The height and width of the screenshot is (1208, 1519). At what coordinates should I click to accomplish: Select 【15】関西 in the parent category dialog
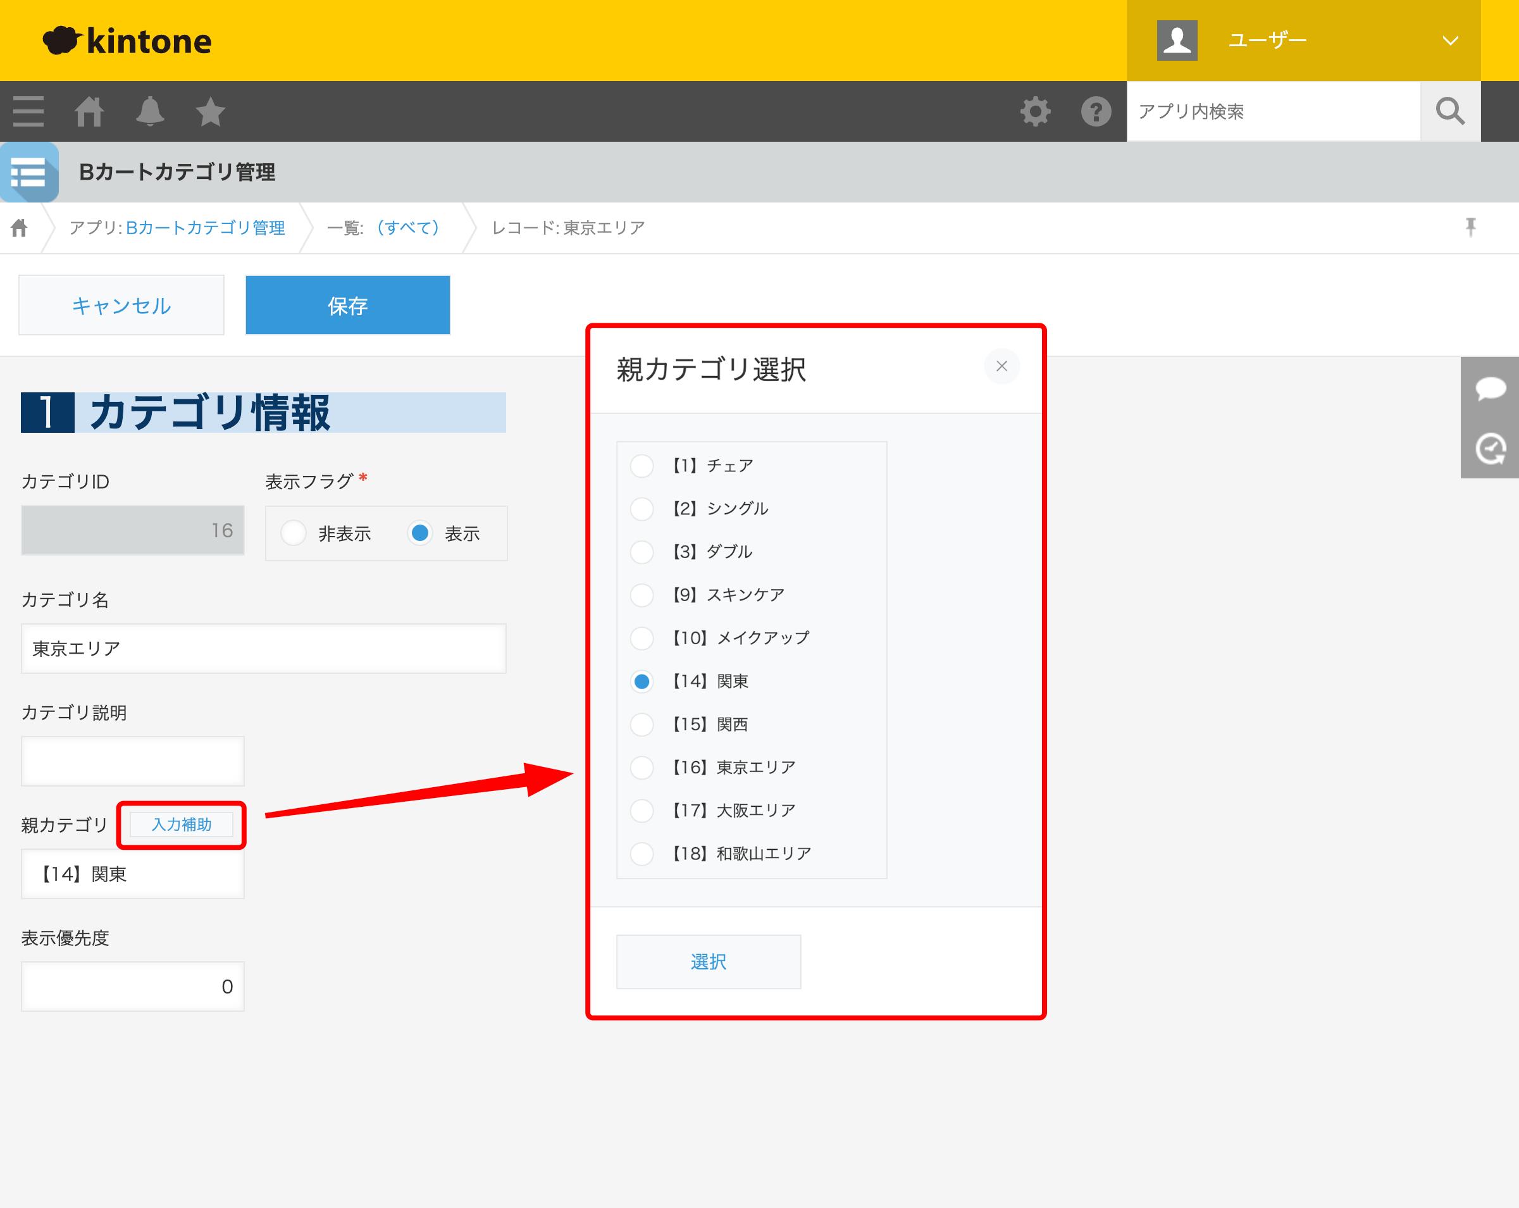click(x=641, y=725)
